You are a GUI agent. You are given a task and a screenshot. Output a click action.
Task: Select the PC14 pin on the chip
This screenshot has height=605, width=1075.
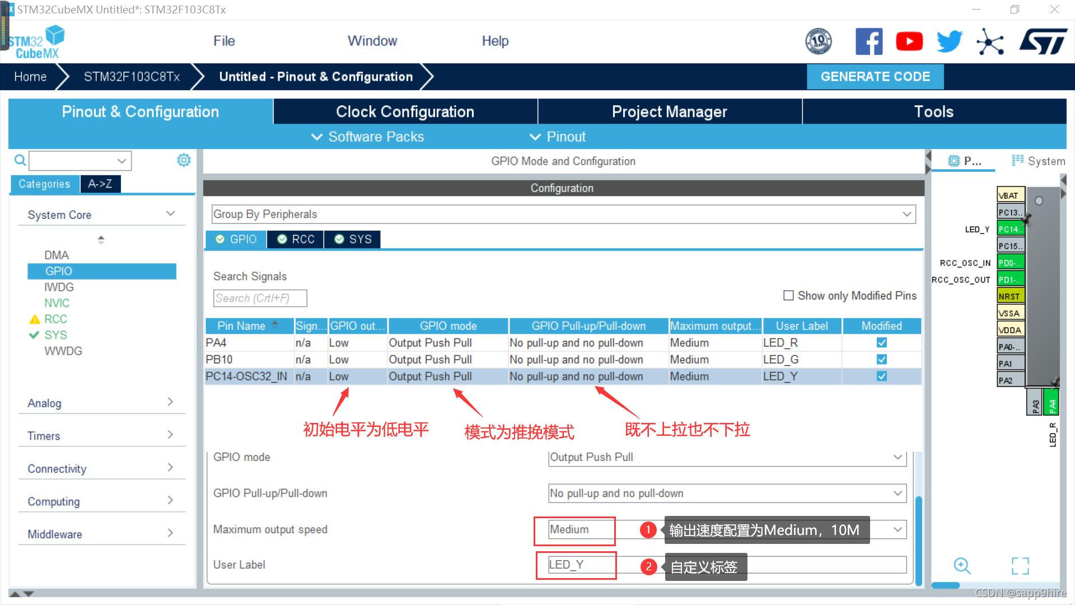click(1011, 229)
